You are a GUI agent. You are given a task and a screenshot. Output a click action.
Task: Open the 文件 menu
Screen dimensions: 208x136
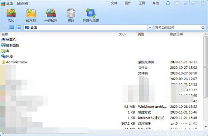114,3
